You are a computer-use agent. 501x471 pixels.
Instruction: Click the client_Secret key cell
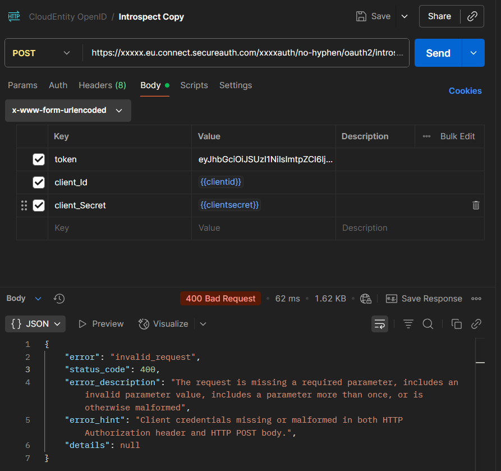(x=120, y=205)
